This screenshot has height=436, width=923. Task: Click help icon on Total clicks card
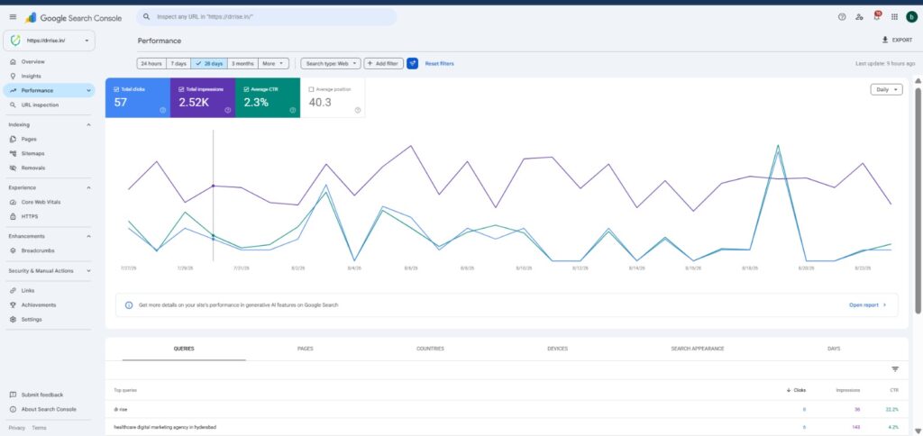(x=163, y=110)
